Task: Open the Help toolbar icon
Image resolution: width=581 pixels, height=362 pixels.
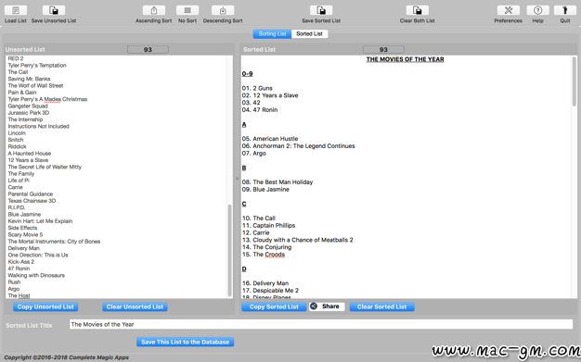Action: coord(538,10)
